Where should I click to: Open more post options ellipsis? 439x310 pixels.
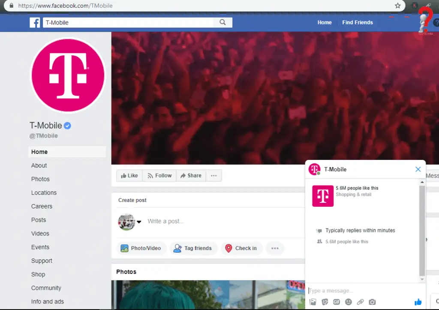click(275, 248)
